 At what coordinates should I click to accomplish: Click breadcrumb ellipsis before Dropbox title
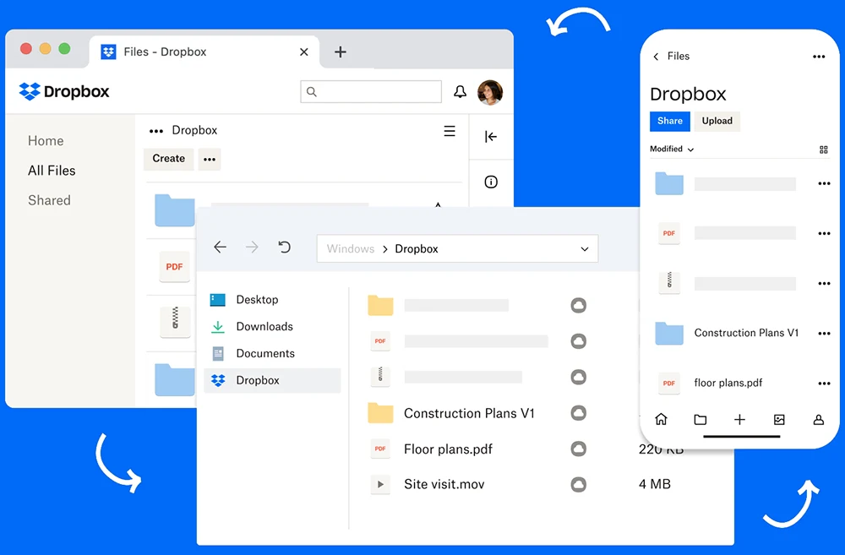click(x=156, y=131)
